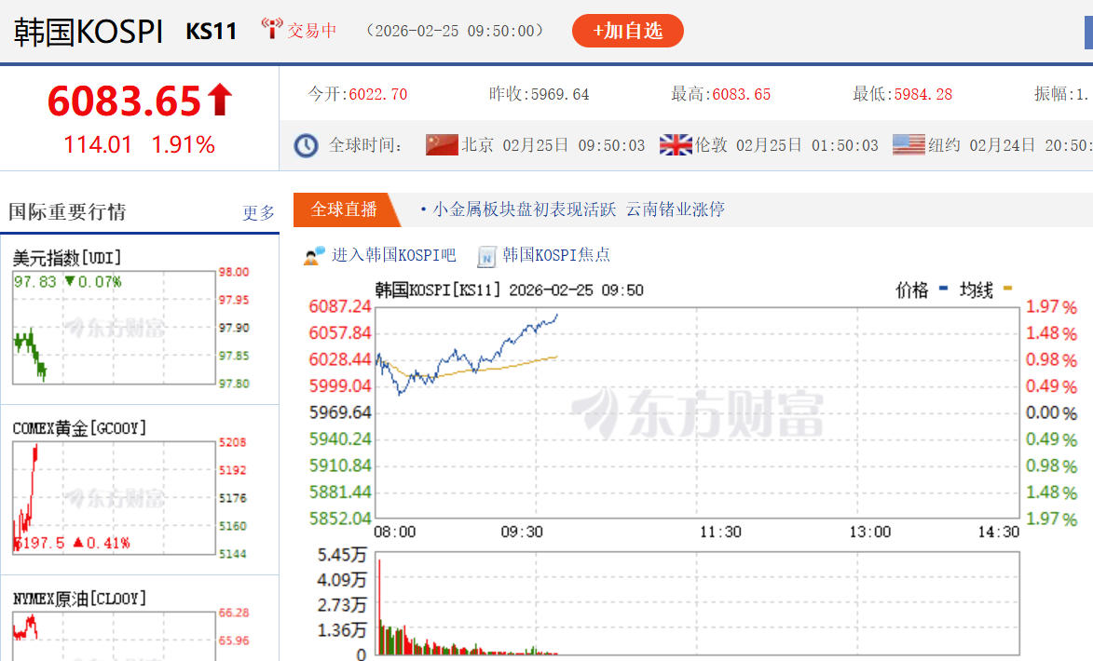Select the 全球直播 tab
This screenshot has height=661, width=1093.
[x=345, y=209]
